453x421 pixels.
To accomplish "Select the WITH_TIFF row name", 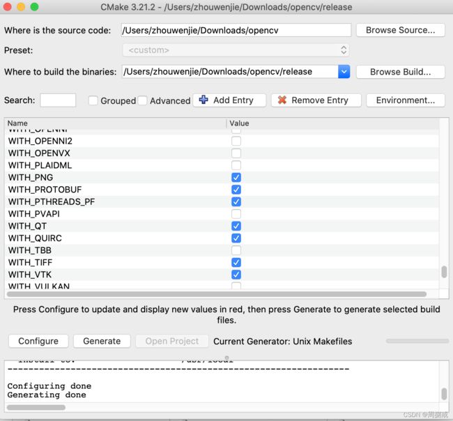I will tap(31, 262).
